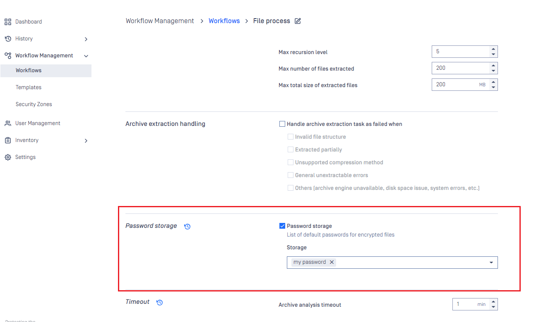Screen dimensions: 553x322
Task: Click the Inventory clipboard icon
Action: pyautogui.click(x=8, y=140)
